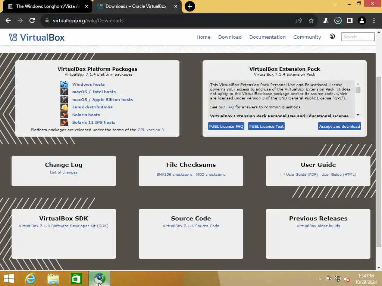The height and width of the screenshot is (286, 382).
Task: Open the macOS / Apple Silicon hosts link
Action: tap(103, 99)
